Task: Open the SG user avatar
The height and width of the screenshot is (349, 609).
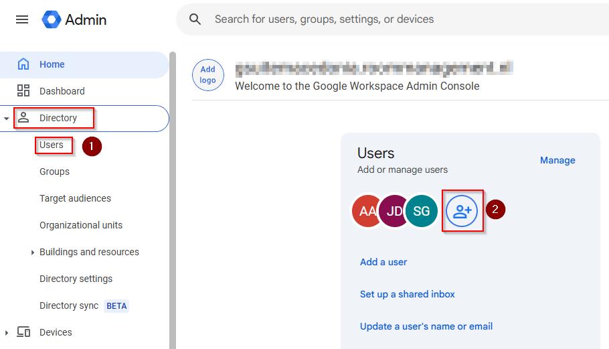Action: click(422, 212)
